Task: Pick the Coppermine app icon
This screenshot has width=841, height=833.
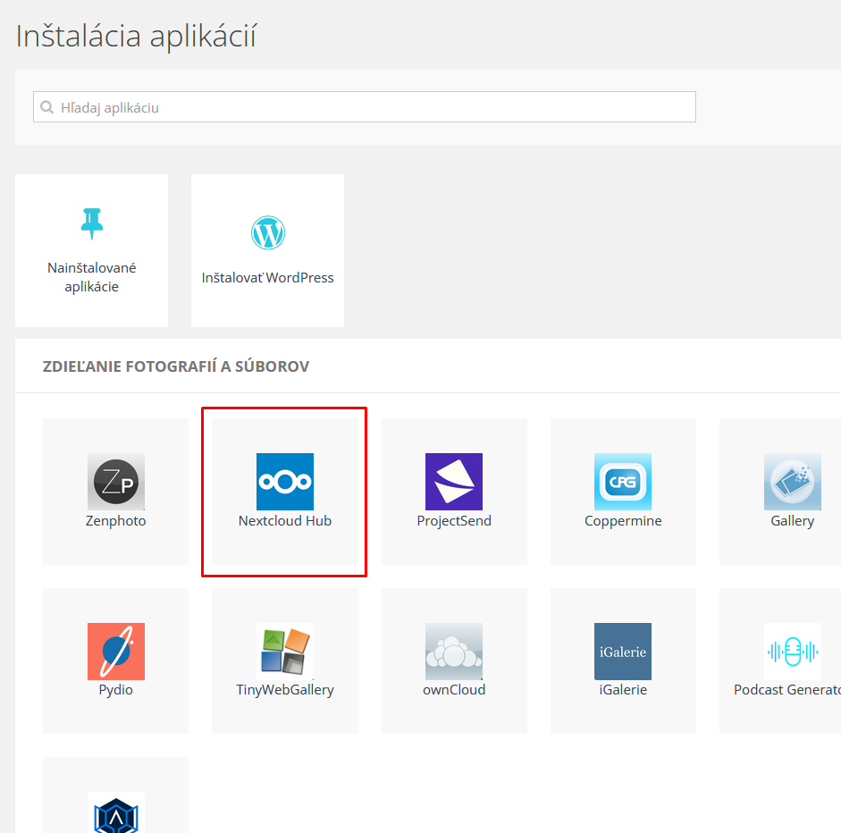Action: point(623,482)
